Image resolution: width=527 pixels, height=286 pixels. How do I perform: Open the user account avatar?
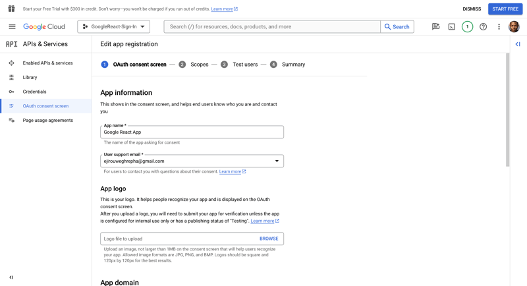[514, 26]
